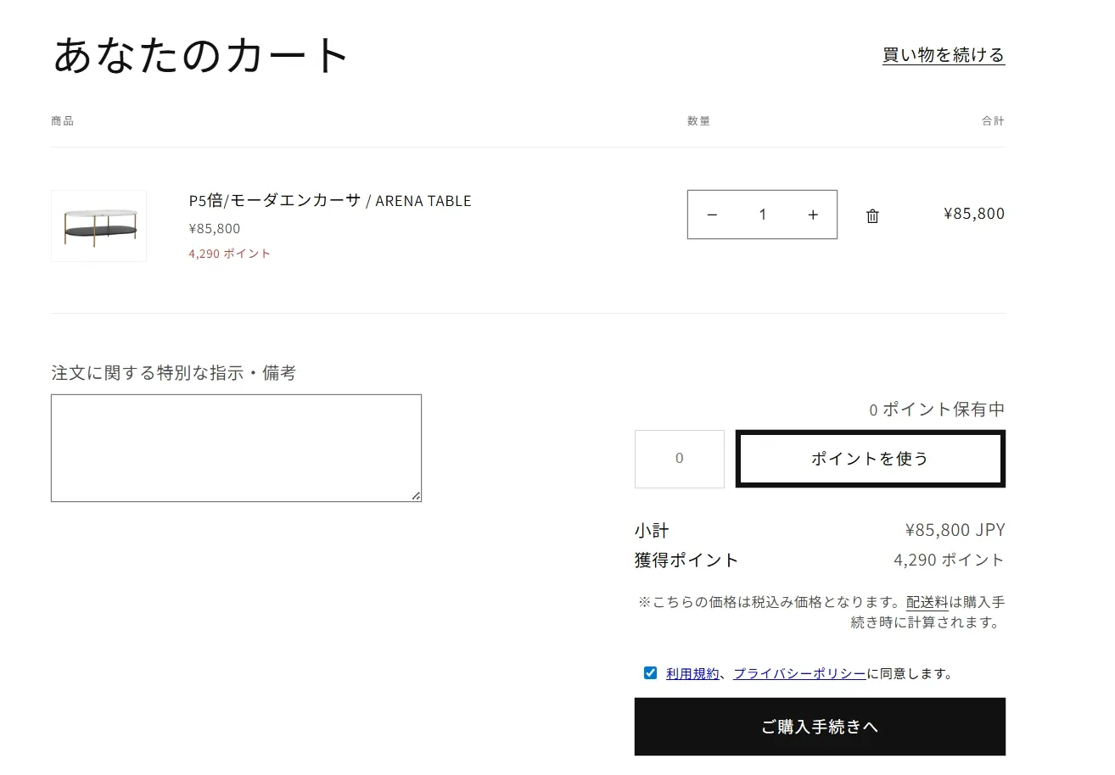This screenshot has height=775, width=1115.
Task: Decrease quantity with the minus button
Action: click(712, 215)
